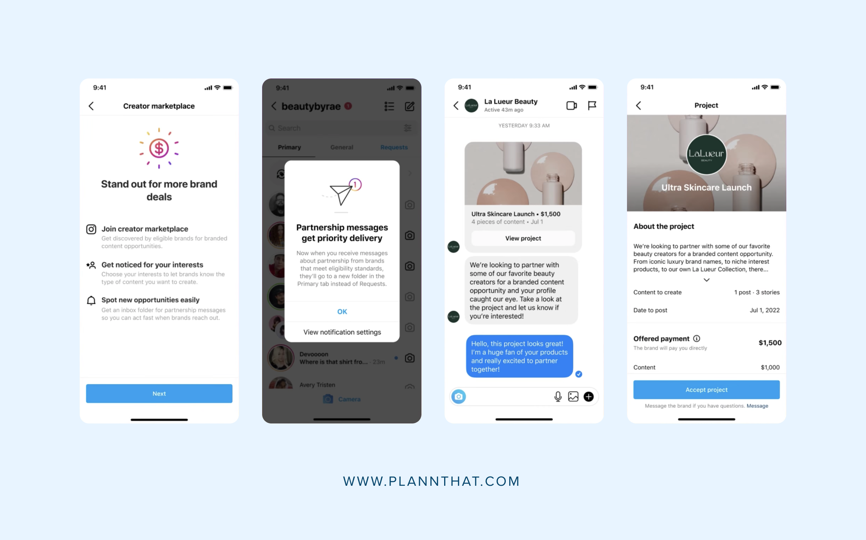Select the Requests tab in beautybyrae inbox
The image size is (866, 540).
395,147
